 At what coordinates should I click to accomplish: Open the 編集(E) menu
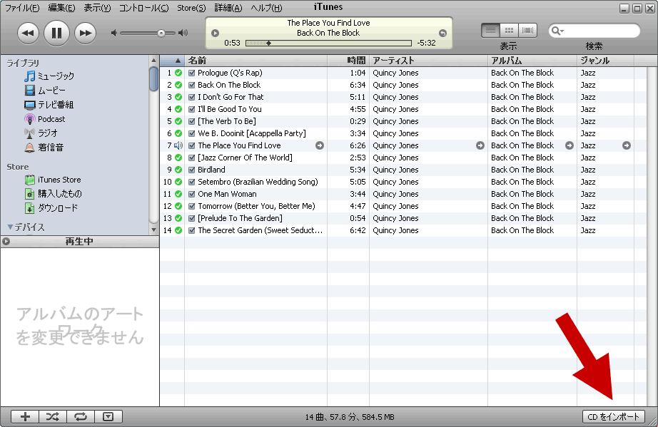61,8
